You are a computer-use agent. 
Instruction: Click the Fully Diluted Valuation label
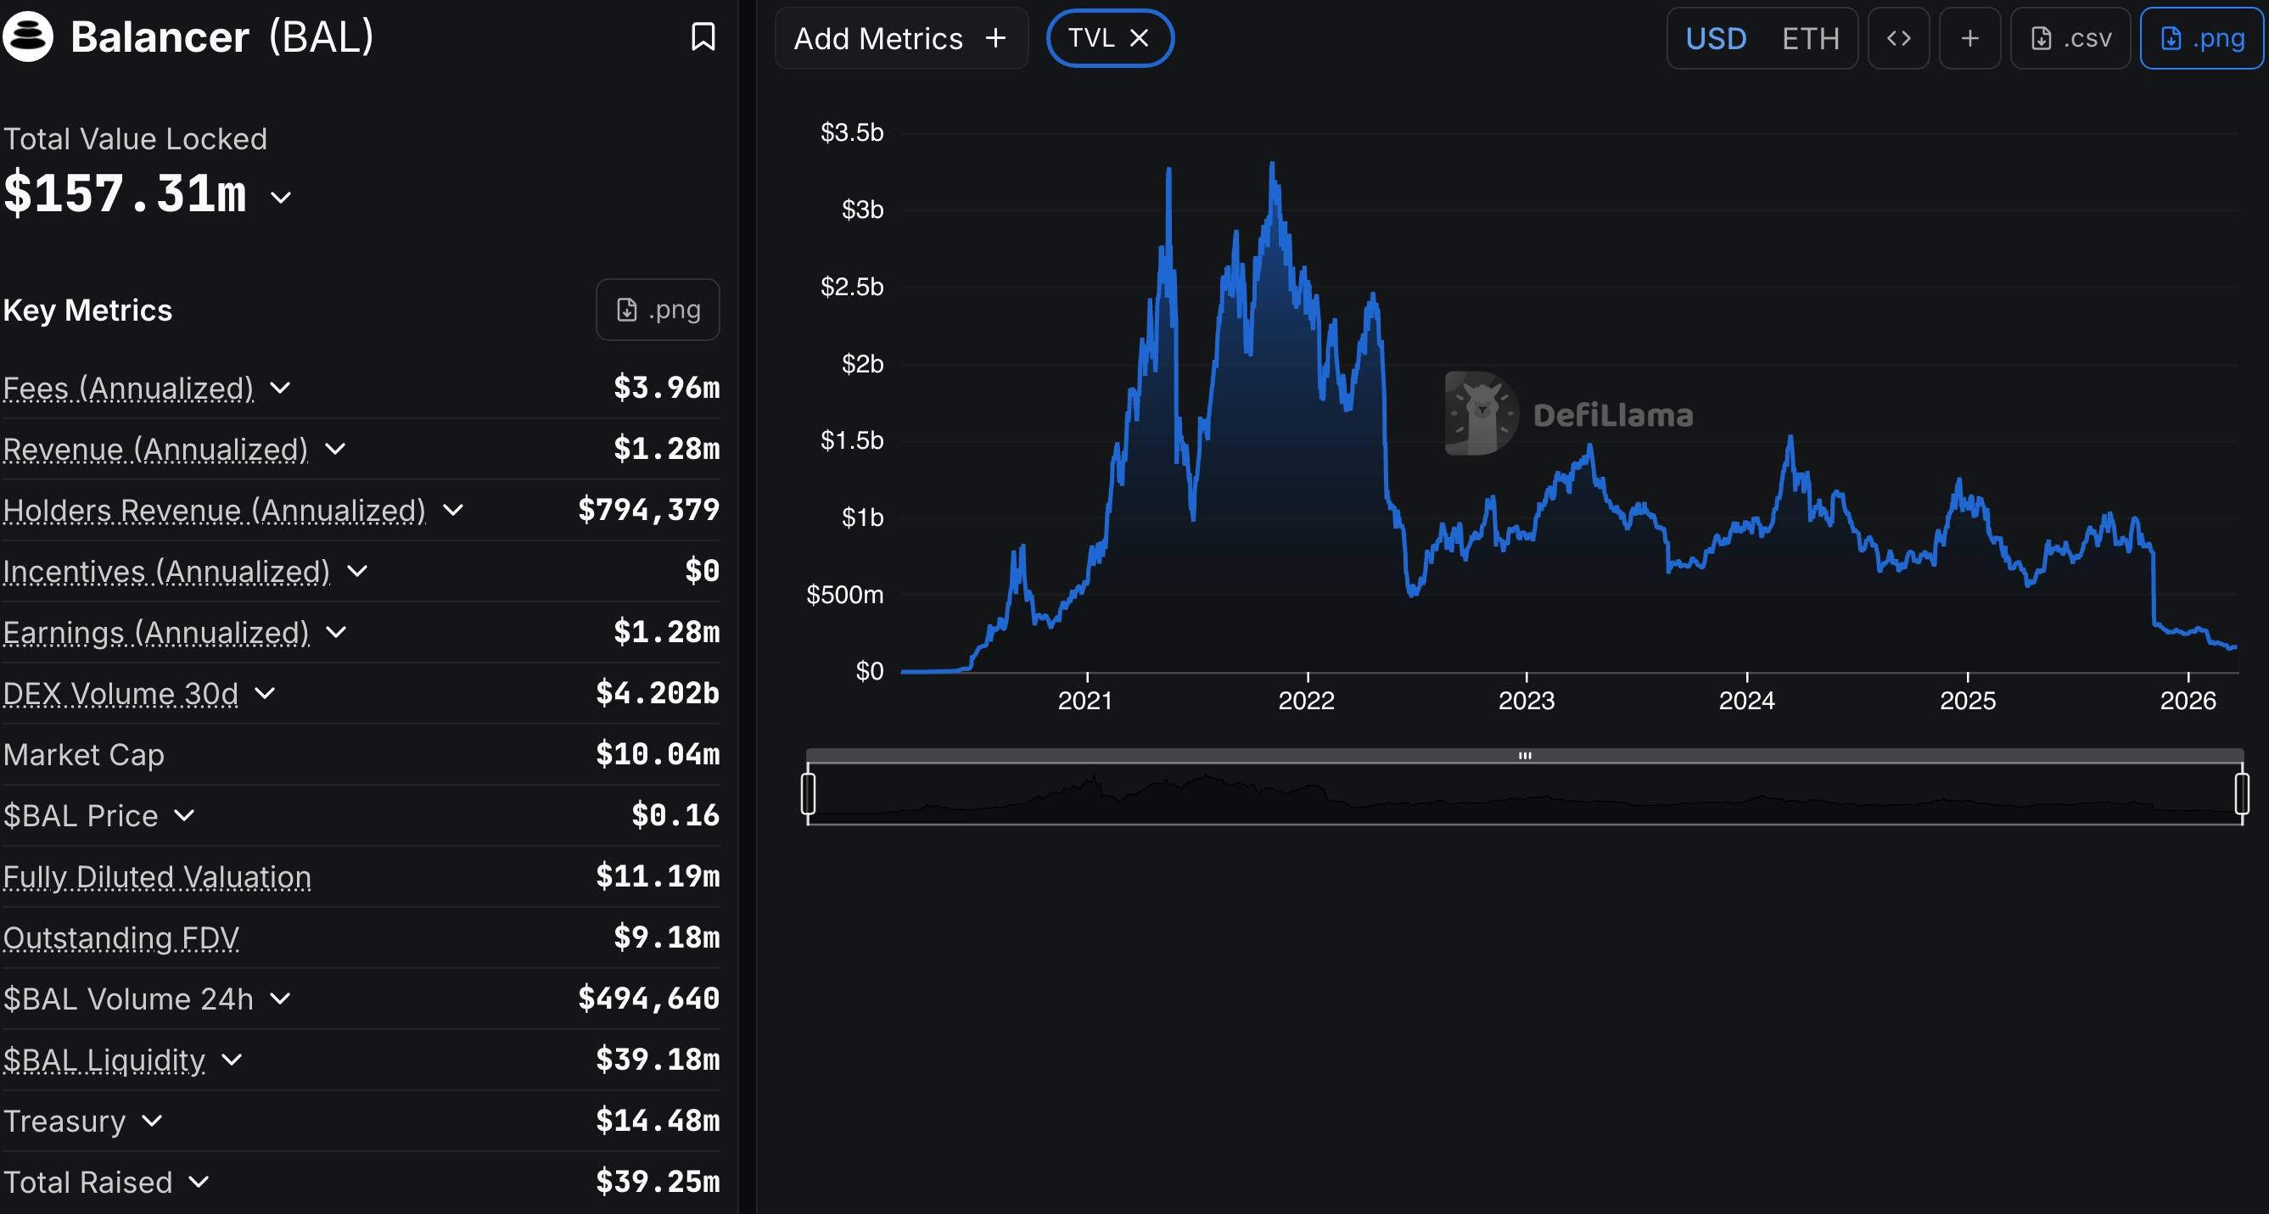tap(157, 877)
